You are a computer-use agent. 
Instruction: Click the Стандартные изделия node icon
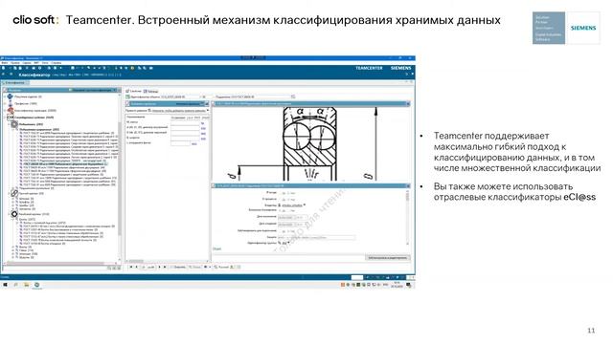pos(11,118)
